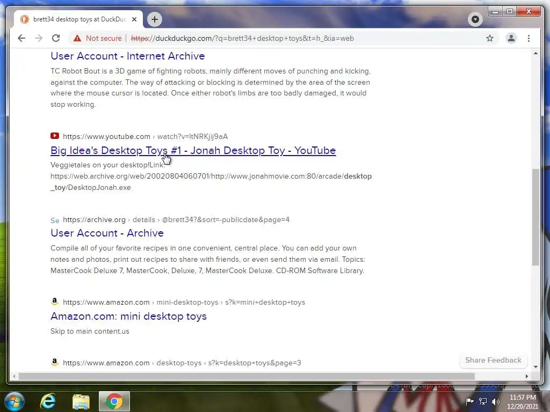Click the 'Skip to main content.us' snippet

pyautogui.click(x=90, y=331)
